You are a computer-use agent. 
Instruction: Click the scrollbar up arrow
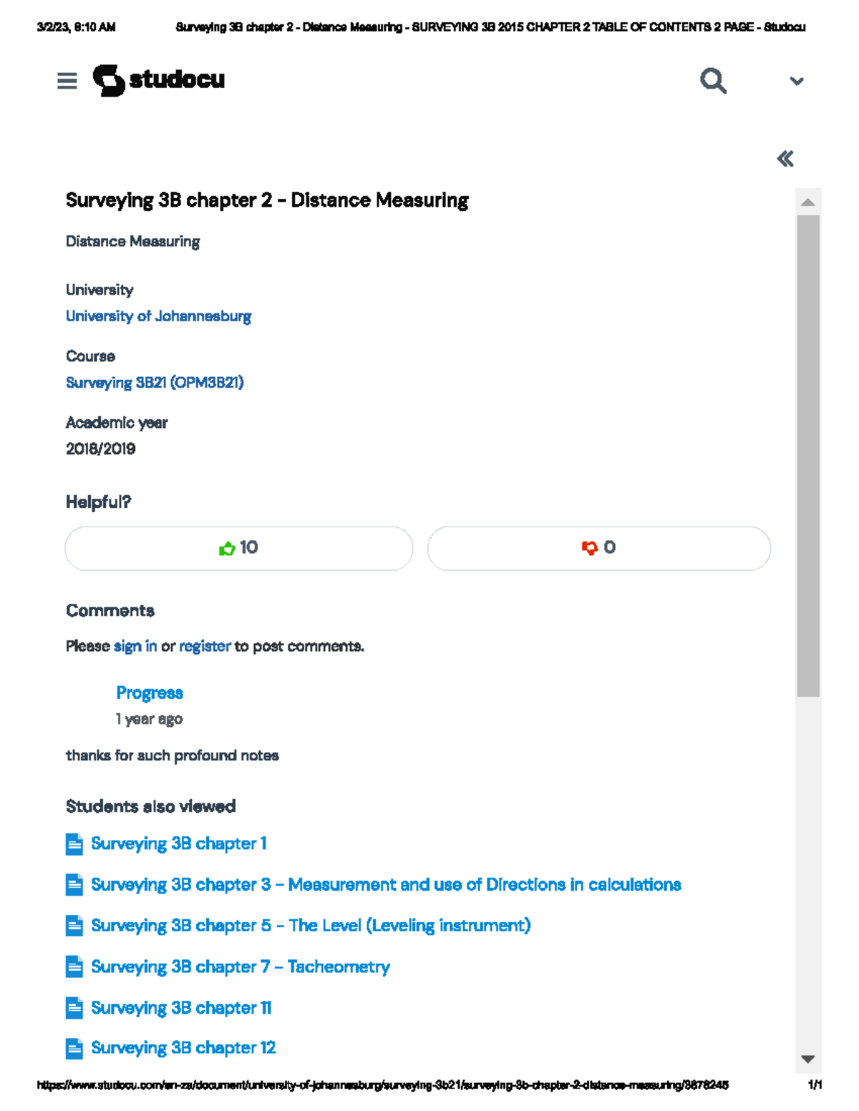[807, 202]
